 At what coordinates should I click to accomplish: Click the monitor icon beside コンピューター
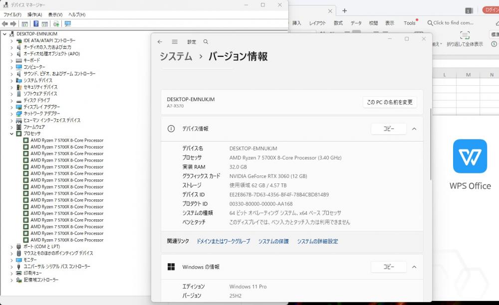tap(19, 67)
